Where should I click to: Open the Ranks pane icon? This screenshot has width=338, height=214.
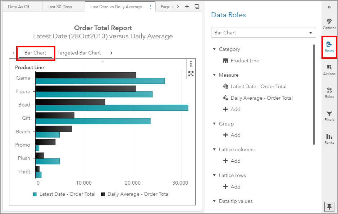(x=329, y=138)
